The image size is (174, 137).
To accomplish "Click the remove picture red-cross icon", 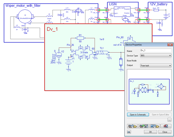I will click(166, 126).
